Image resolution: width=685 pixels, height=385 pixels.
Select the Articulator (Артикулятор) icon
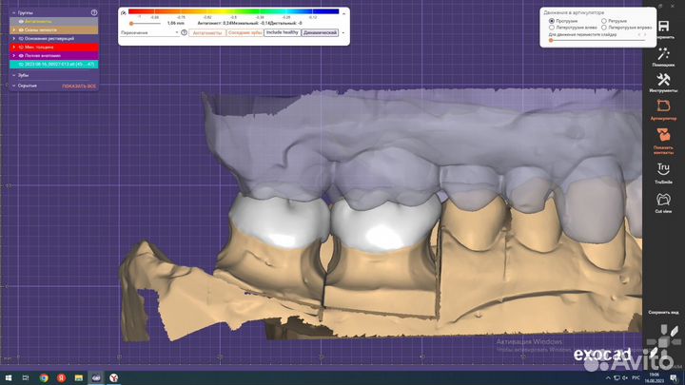[662, 106]
